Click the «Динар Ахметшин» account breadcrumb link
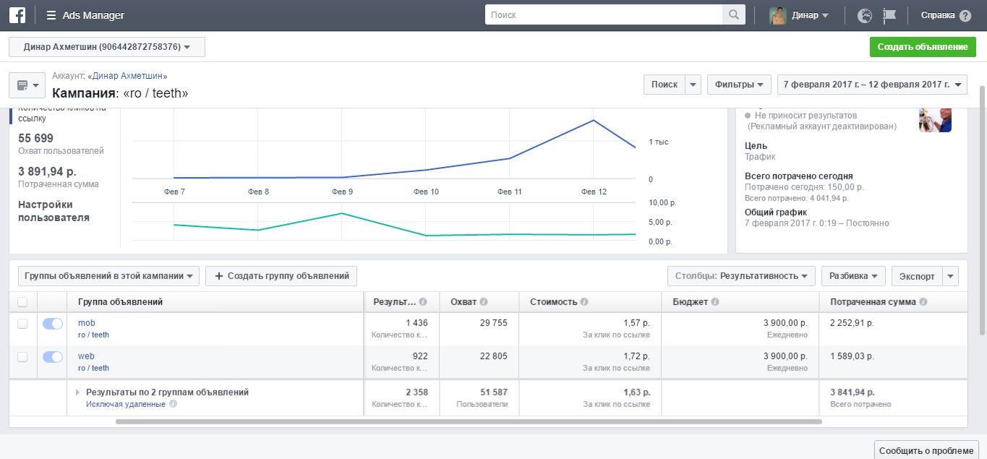Viewport: 987px width, 459px height. [x=127, y=76]
